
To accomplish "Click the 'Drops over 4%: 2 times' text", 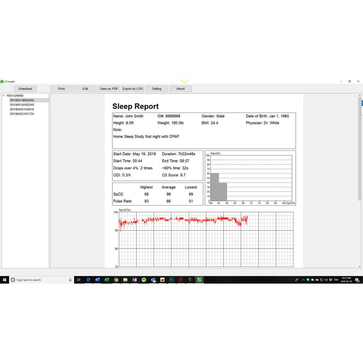I will coord(133,168).
